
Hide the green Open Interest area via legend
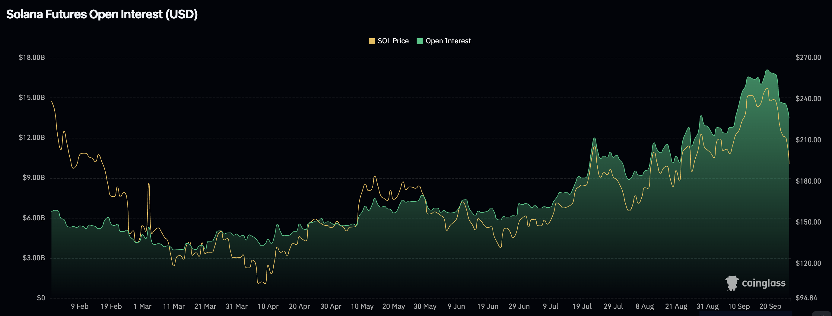(448, 41)
